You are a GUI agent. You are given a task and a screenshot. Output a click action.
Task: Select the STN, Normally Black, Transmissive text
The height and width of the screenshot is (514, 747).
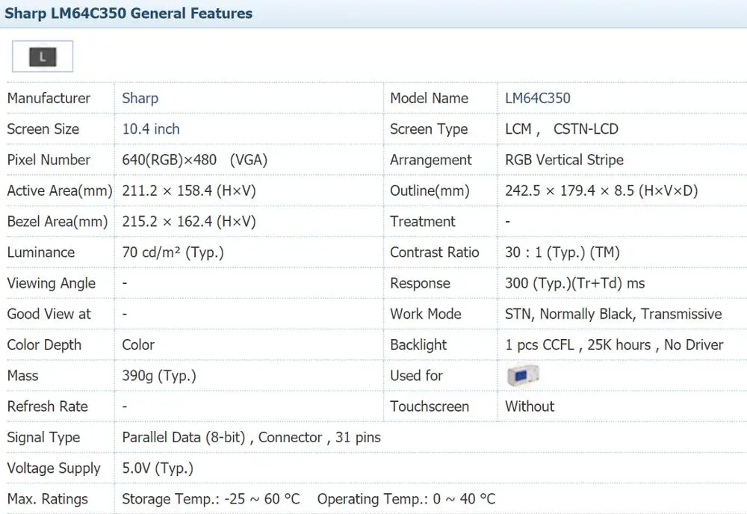tap(613, 315)
